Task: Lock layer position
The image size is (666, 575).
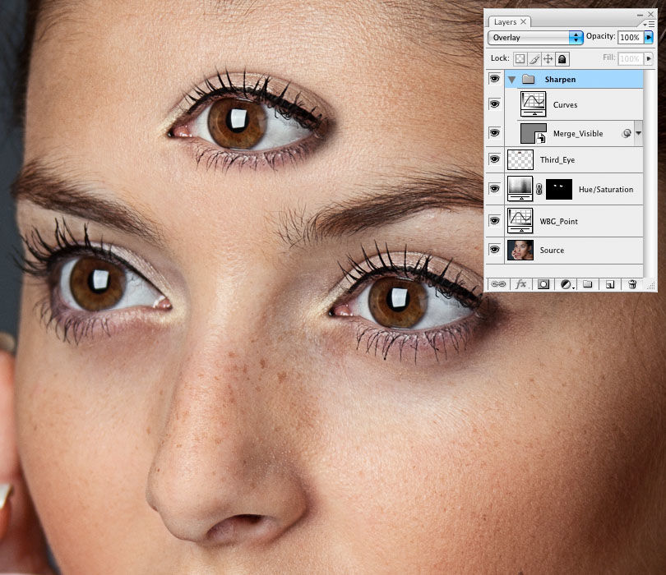Action: click(548, 59)
